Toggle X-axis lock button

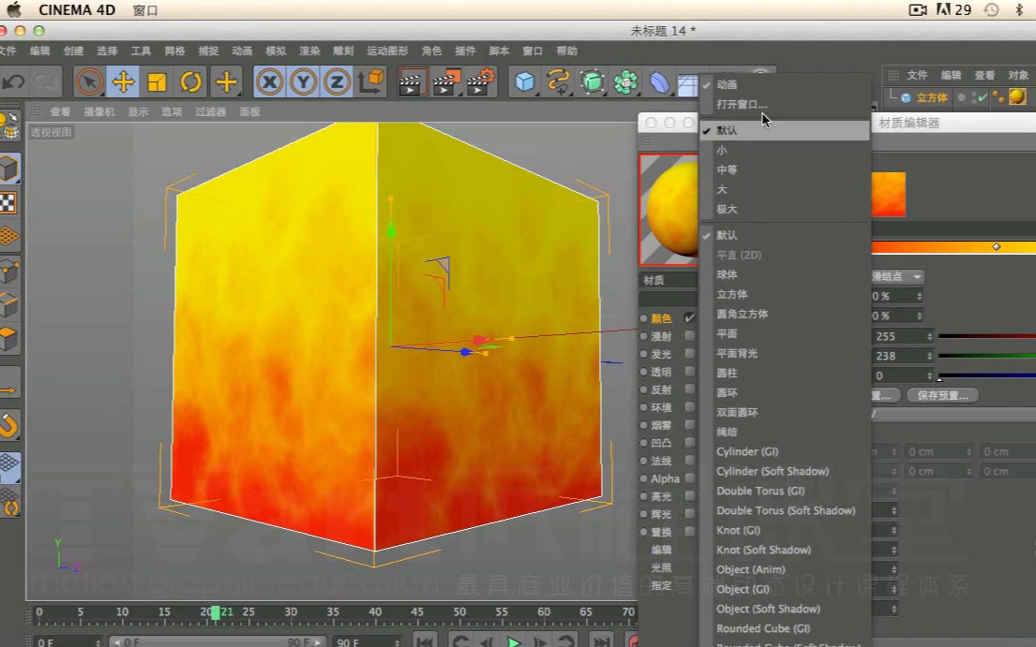pos(270,82)
